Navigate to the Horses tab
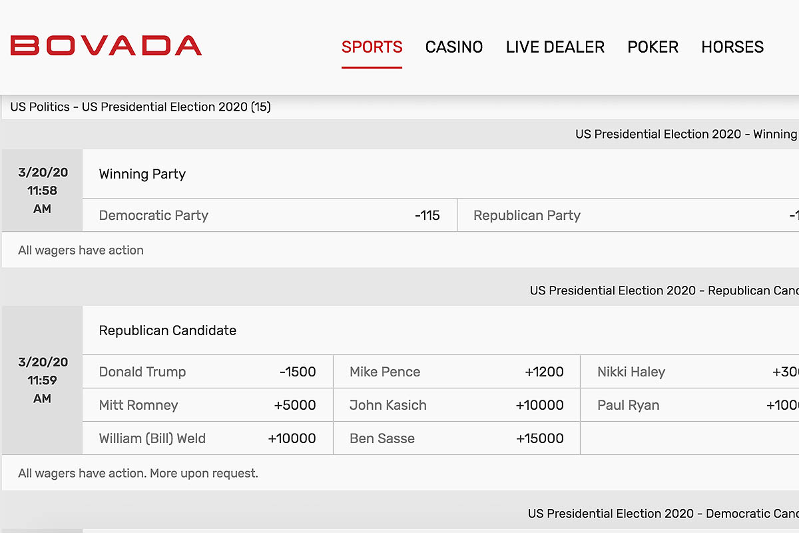 tap(732, 47)
